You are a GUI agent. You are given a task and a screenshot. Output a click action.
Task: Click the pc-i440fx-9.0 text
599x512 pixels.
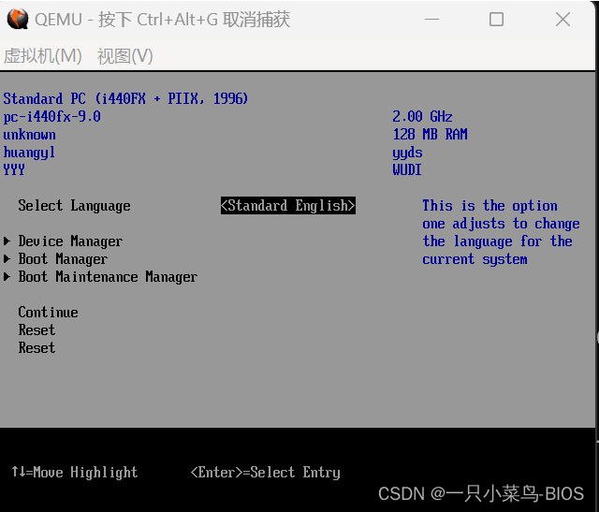[x=52, y=117]
